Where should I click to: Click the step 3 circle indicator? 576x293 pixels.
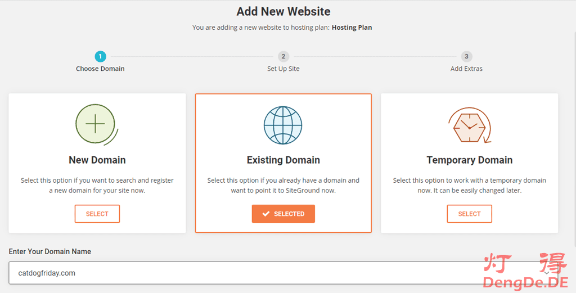[466, 56]
